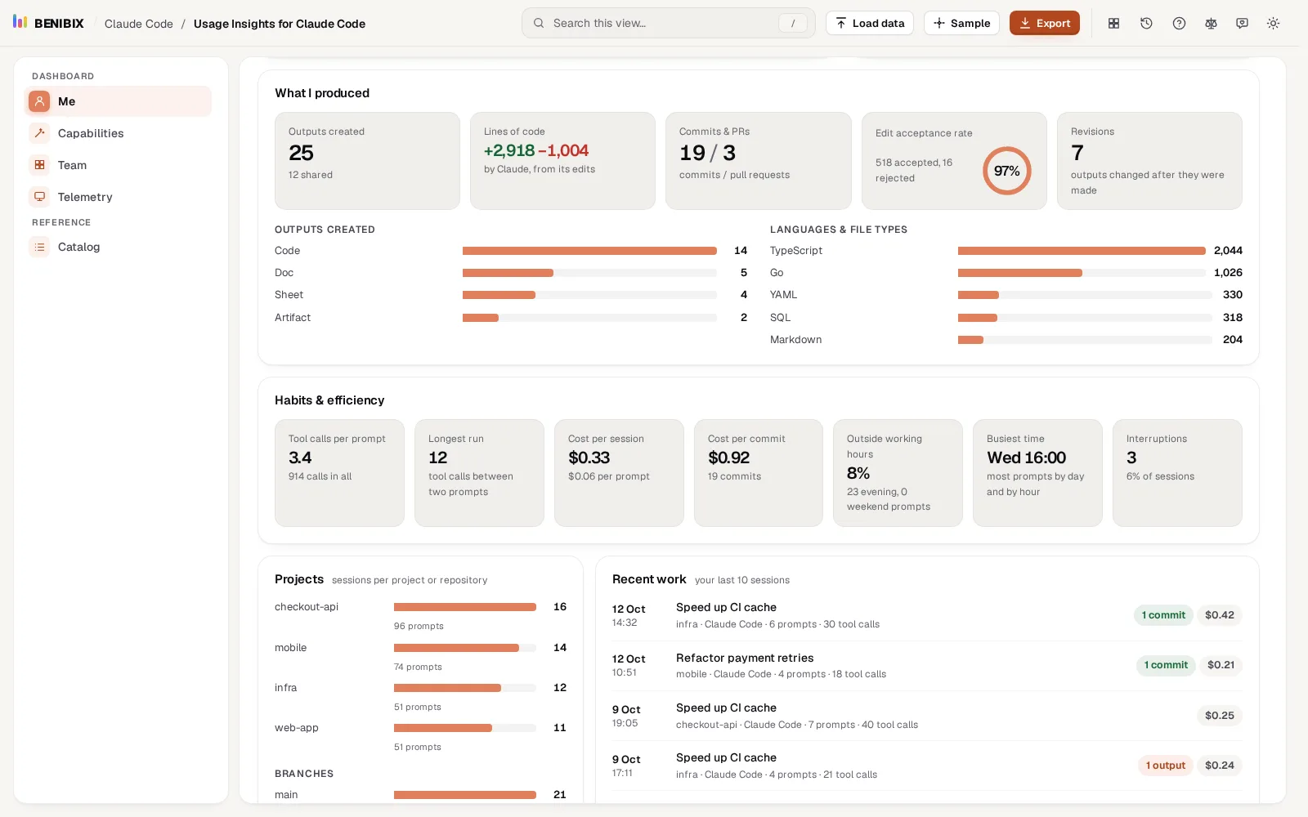The height and width of the screenshot is (817, 1308).
Task: Click the 1 commit badge next to $0.21
Action: tap(1166, 665)
